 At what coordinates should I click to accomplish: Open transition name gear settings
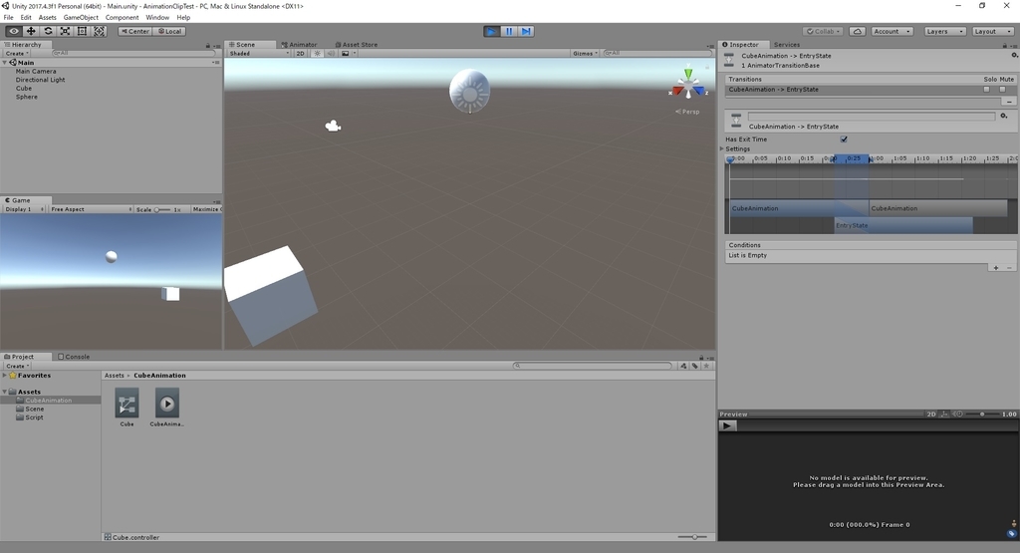pyautogui.click(x=1004, y=116)
